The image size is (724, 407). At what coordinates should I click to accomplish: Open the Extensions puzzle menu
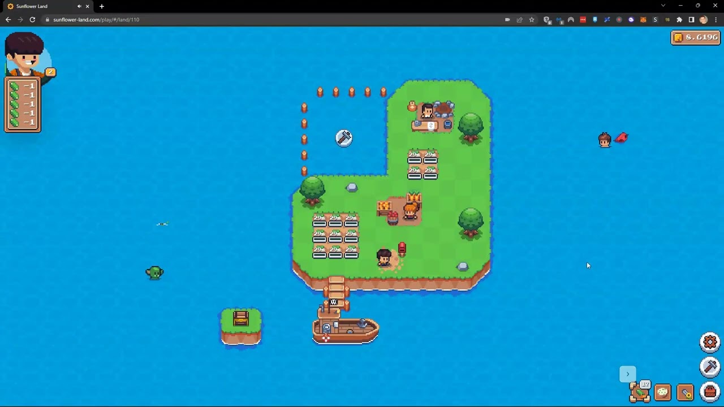(679, 19)
